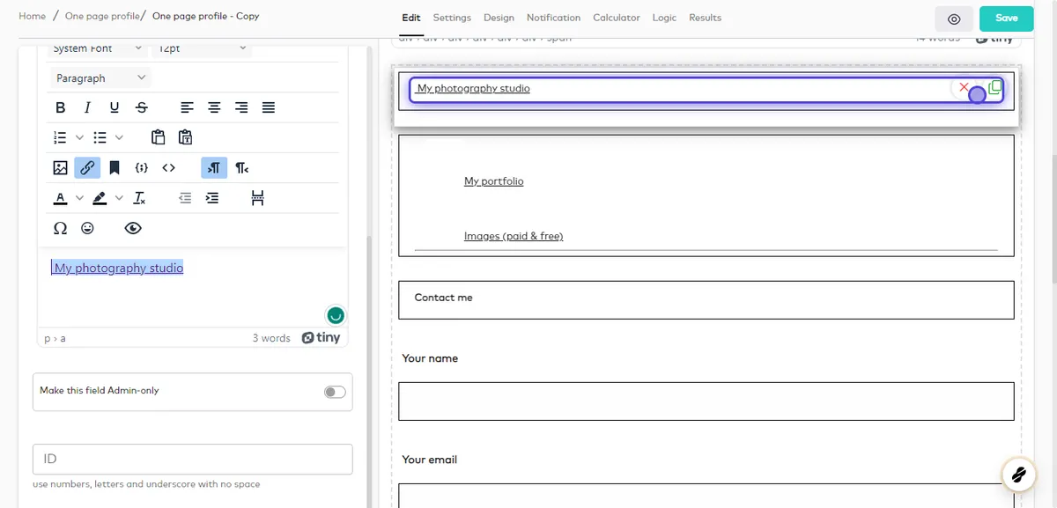Screen dimensions: 1057x508
Task: Open the One page profile breadcrumb
Action: [102, 16]
